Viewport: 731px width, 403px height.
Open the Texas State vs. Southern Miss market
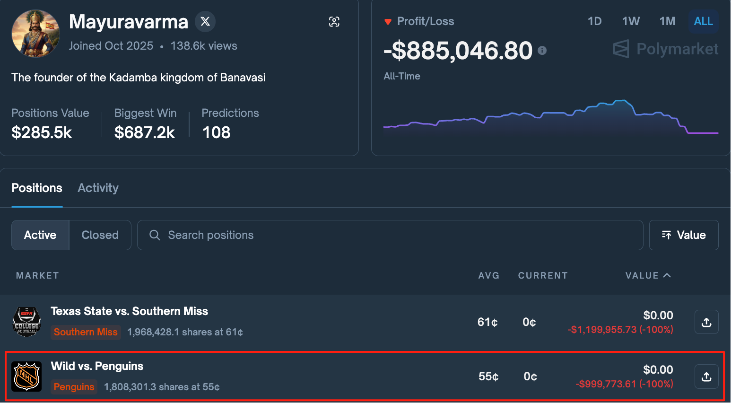(x=129, y=311)
